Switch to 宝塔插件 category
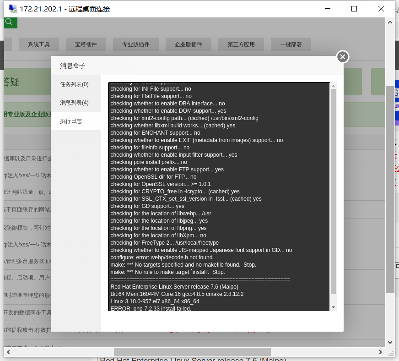 click(x=86, y=44)
